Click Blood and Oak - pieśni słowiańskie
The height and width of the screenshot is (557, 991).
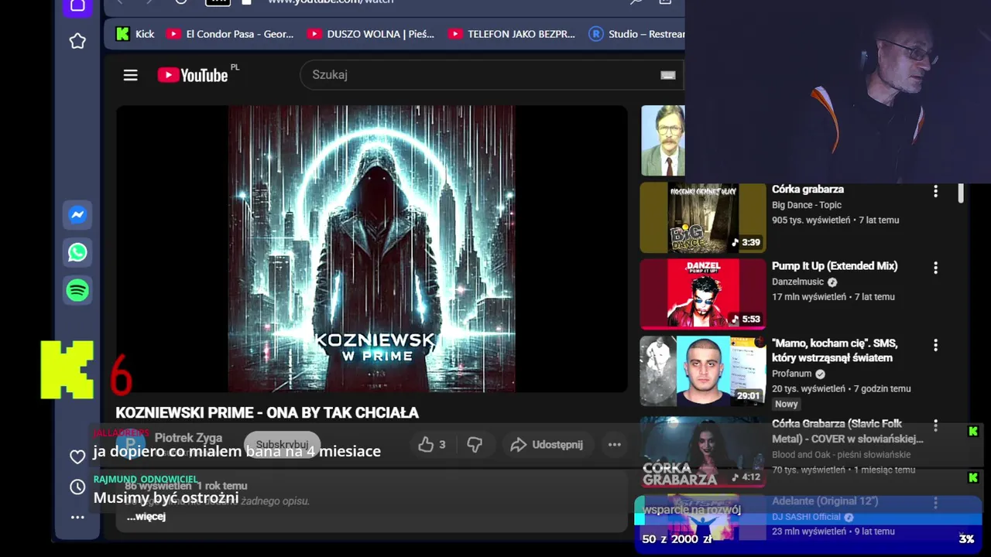click(841, 454)
